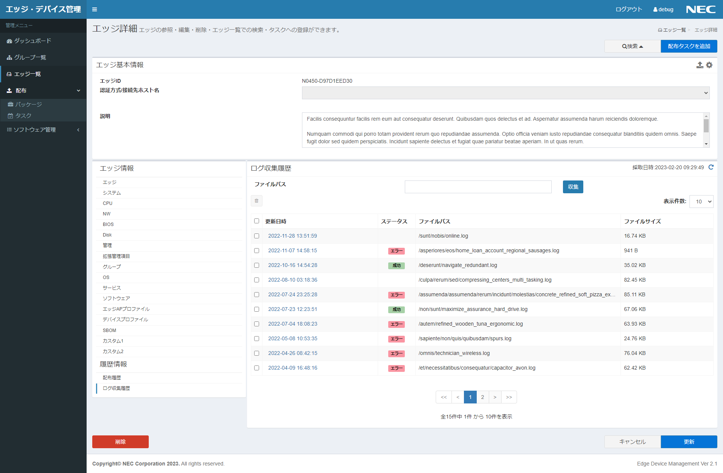Select the checkbox for /deserunt/navigate_redundant.log row
Viewport: 723px width, 473px height.
pyautogui.click(x=256, y=265)
